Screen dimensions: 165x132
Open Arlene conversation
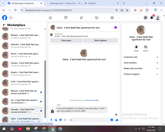tap(22, 55)
